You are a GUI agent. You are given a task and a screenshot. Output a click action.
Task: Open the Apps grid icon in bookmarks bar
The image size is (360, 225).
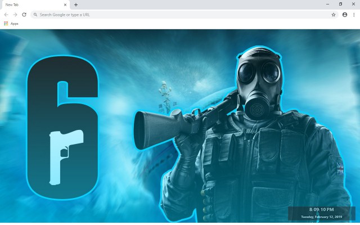6,24
